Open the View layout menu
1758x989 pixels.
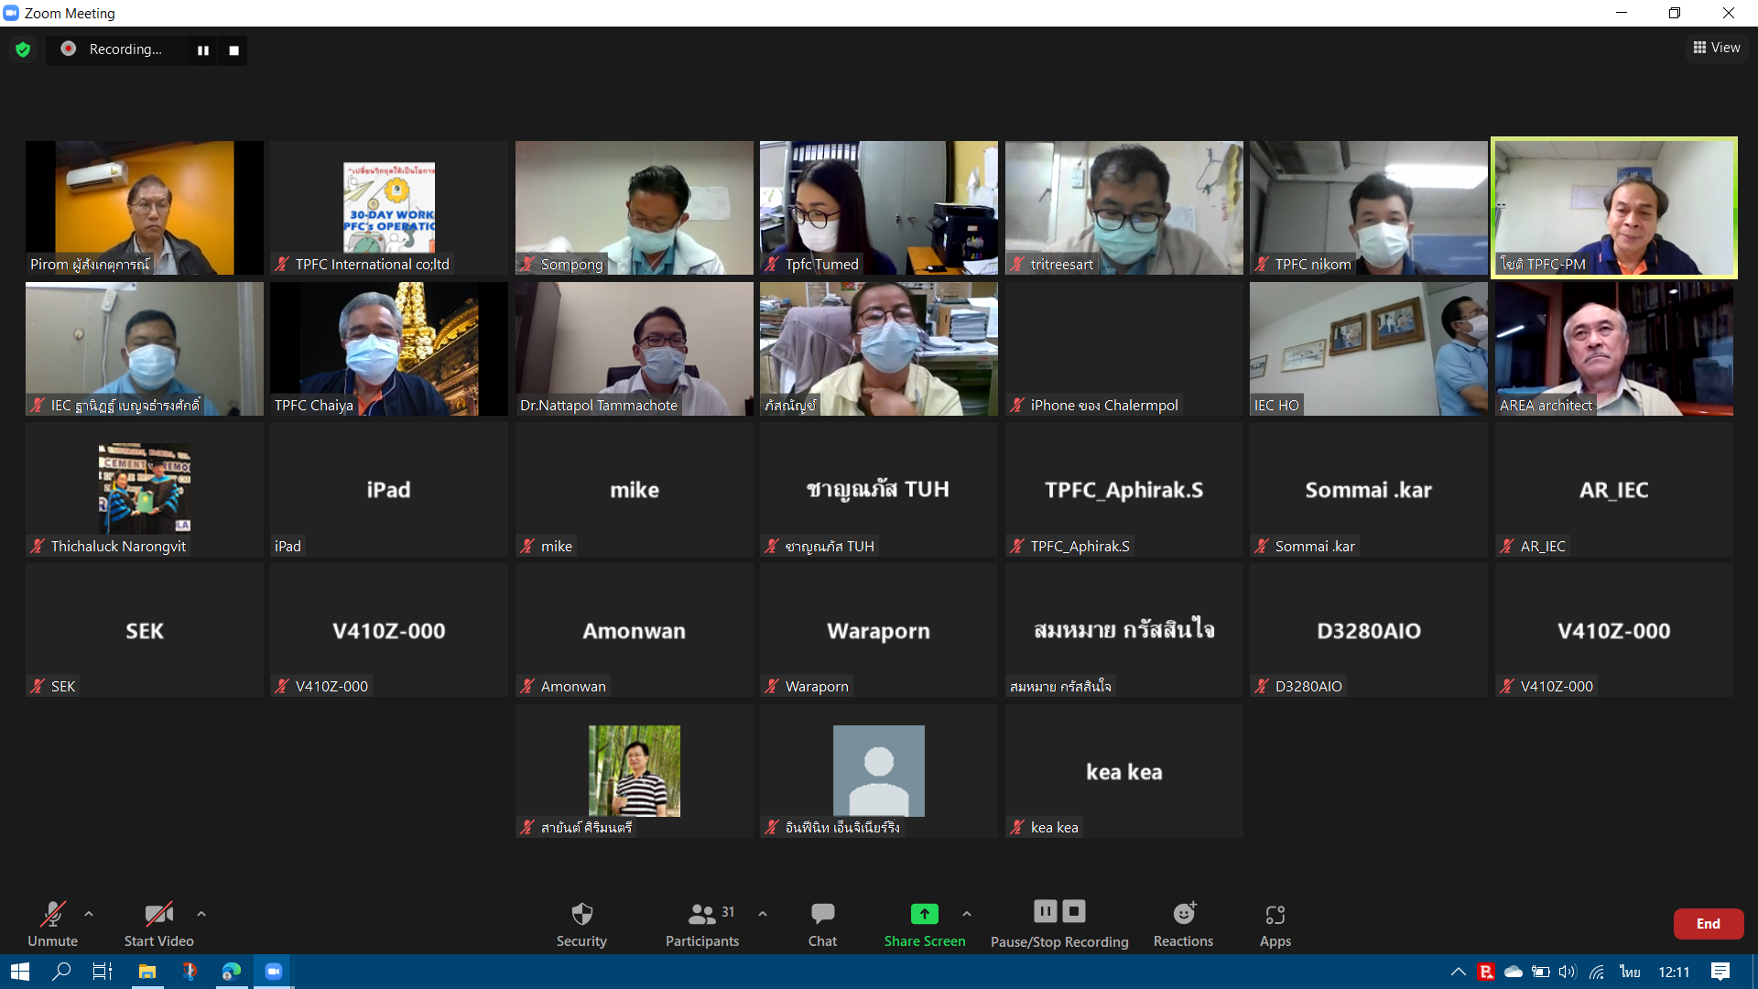(x=1717, y=48)
